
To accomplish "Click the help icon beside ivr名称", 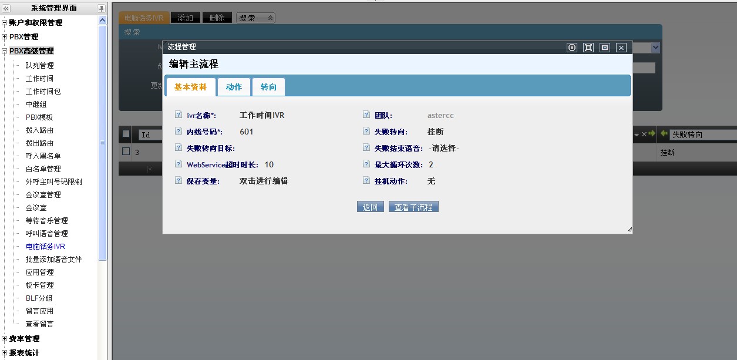I will (179, 116).
